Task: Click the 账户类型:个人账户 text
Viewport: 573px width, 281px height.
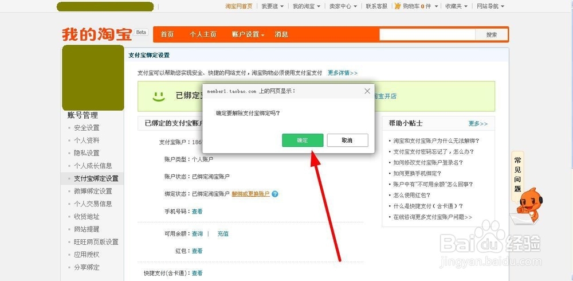Action: (189, 159)
